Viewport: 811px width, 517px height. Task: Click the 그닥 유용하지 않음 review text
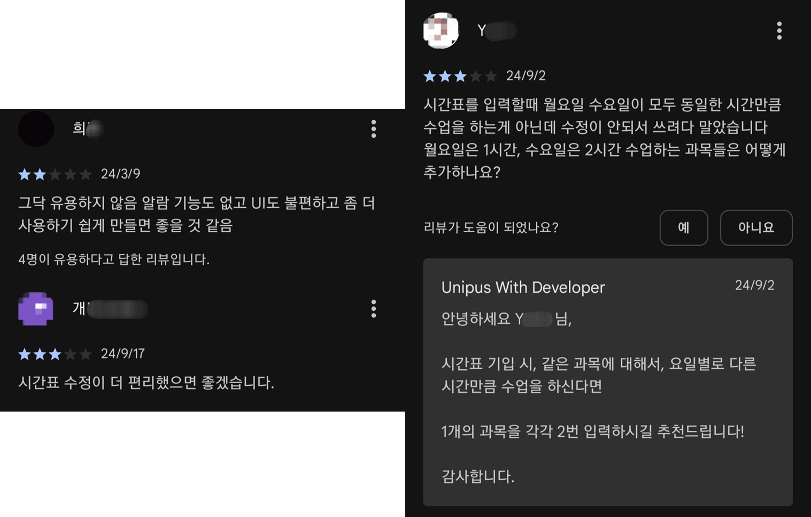click(196, 214)
